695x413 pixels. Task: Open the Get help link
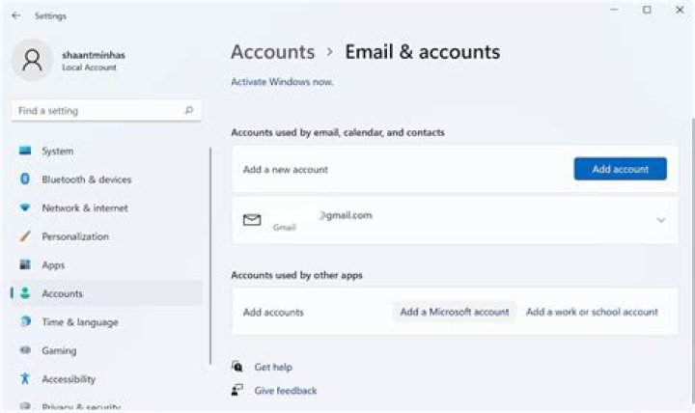point(273,367)
